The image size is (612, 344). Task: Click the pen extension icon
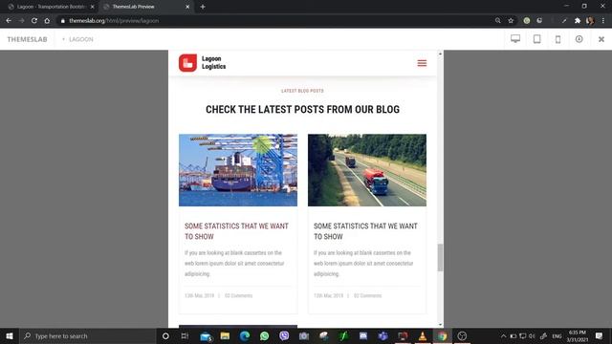coord(564,21)
